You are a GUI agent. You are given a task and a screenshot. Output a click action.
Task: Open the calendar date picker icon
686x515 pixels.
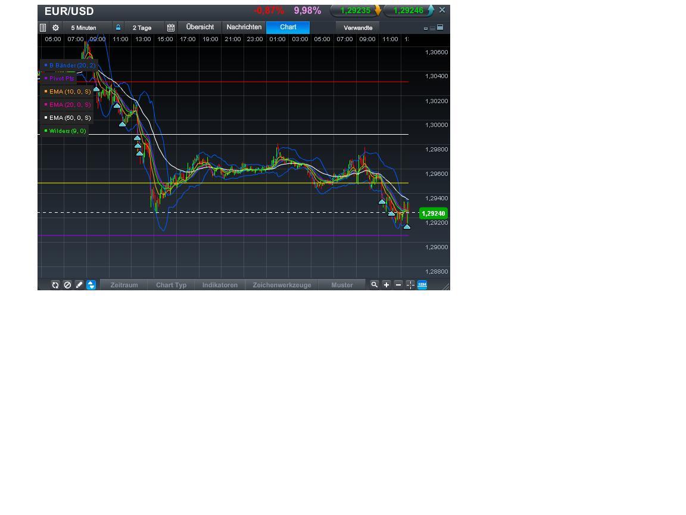tap(171, 27)
